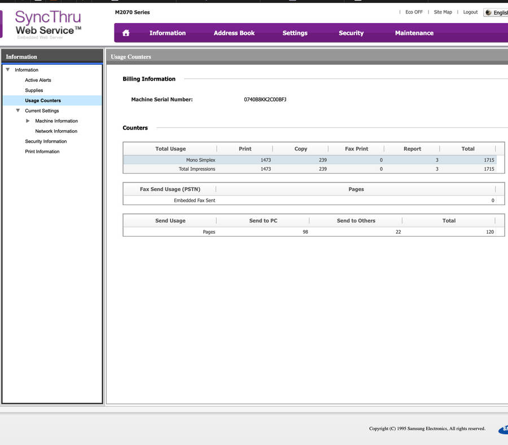The height and width of the screenshot is (445, 508).
Task: Toggle the Eco OFF link
Action: point(414,12)
